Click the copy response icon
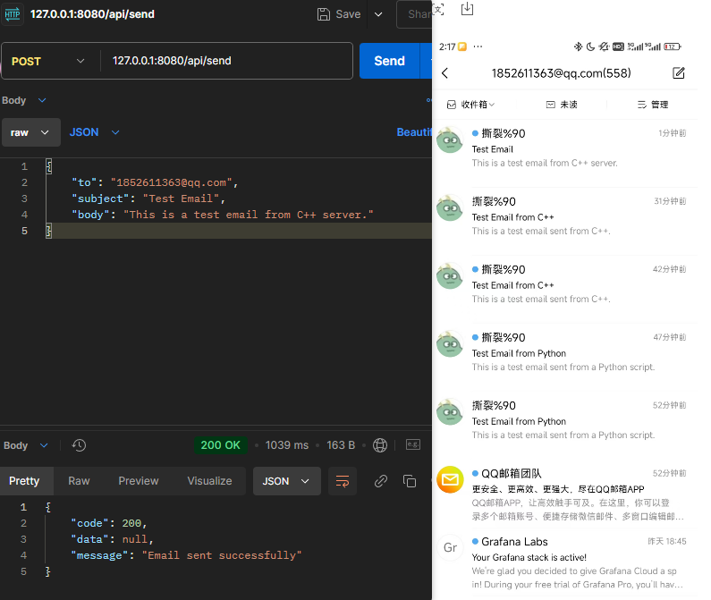This screenshot has height=600, width=711. pos(410,481)
